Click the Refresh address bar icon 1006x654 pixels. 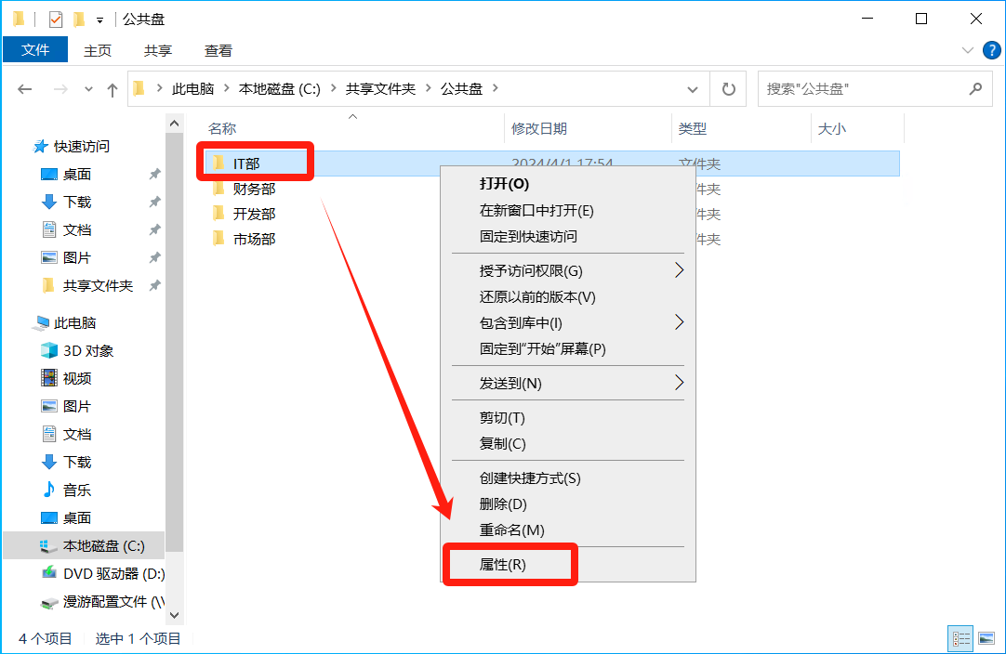pyautogui.click(x=729, y=89)
